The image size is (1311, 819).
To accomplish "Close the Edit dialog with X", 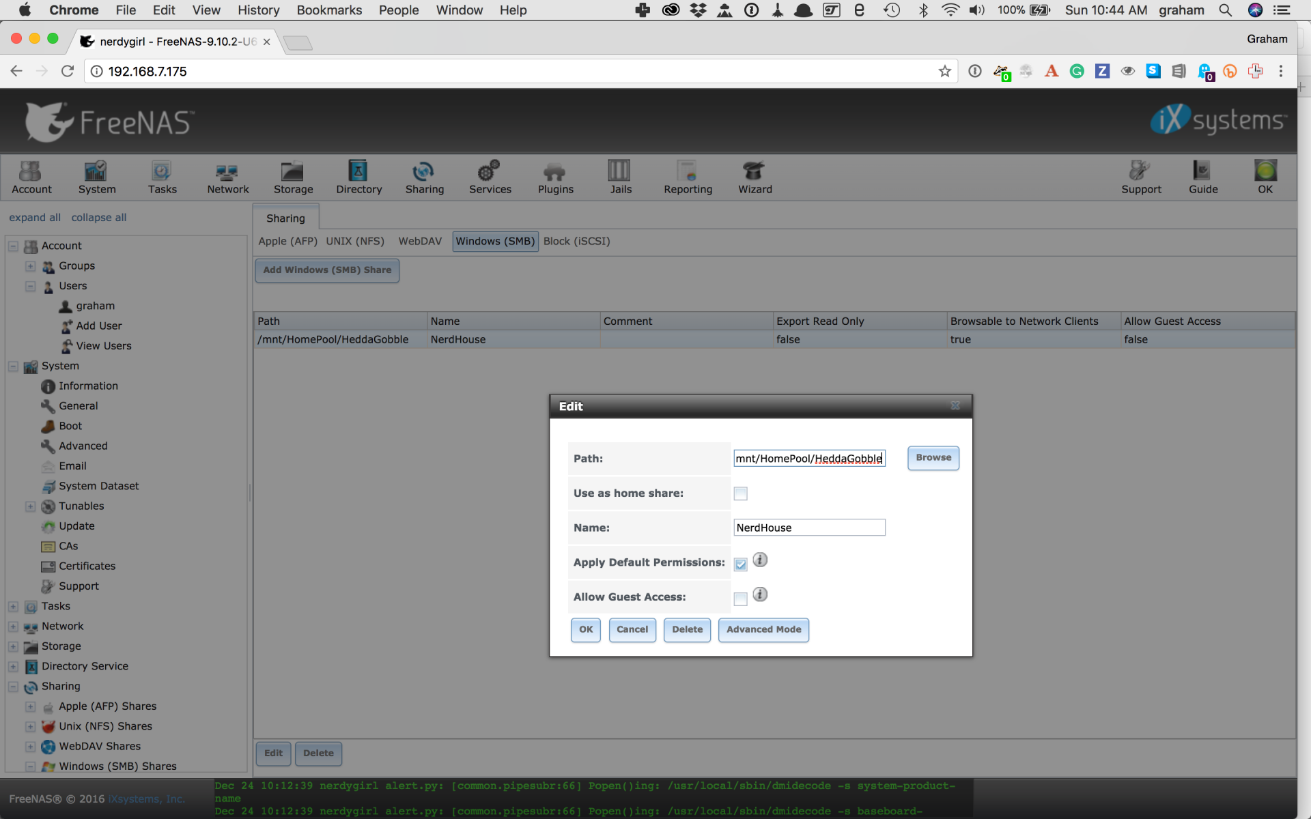I will pos(955,405).
